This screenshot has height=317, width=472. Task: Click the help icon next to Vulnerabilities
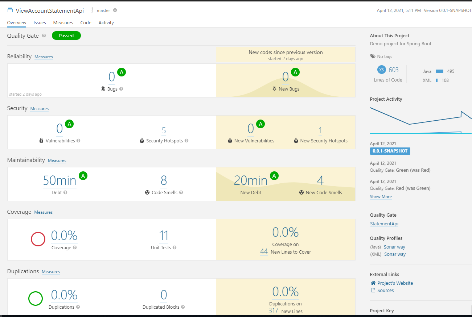pos(78,141)
